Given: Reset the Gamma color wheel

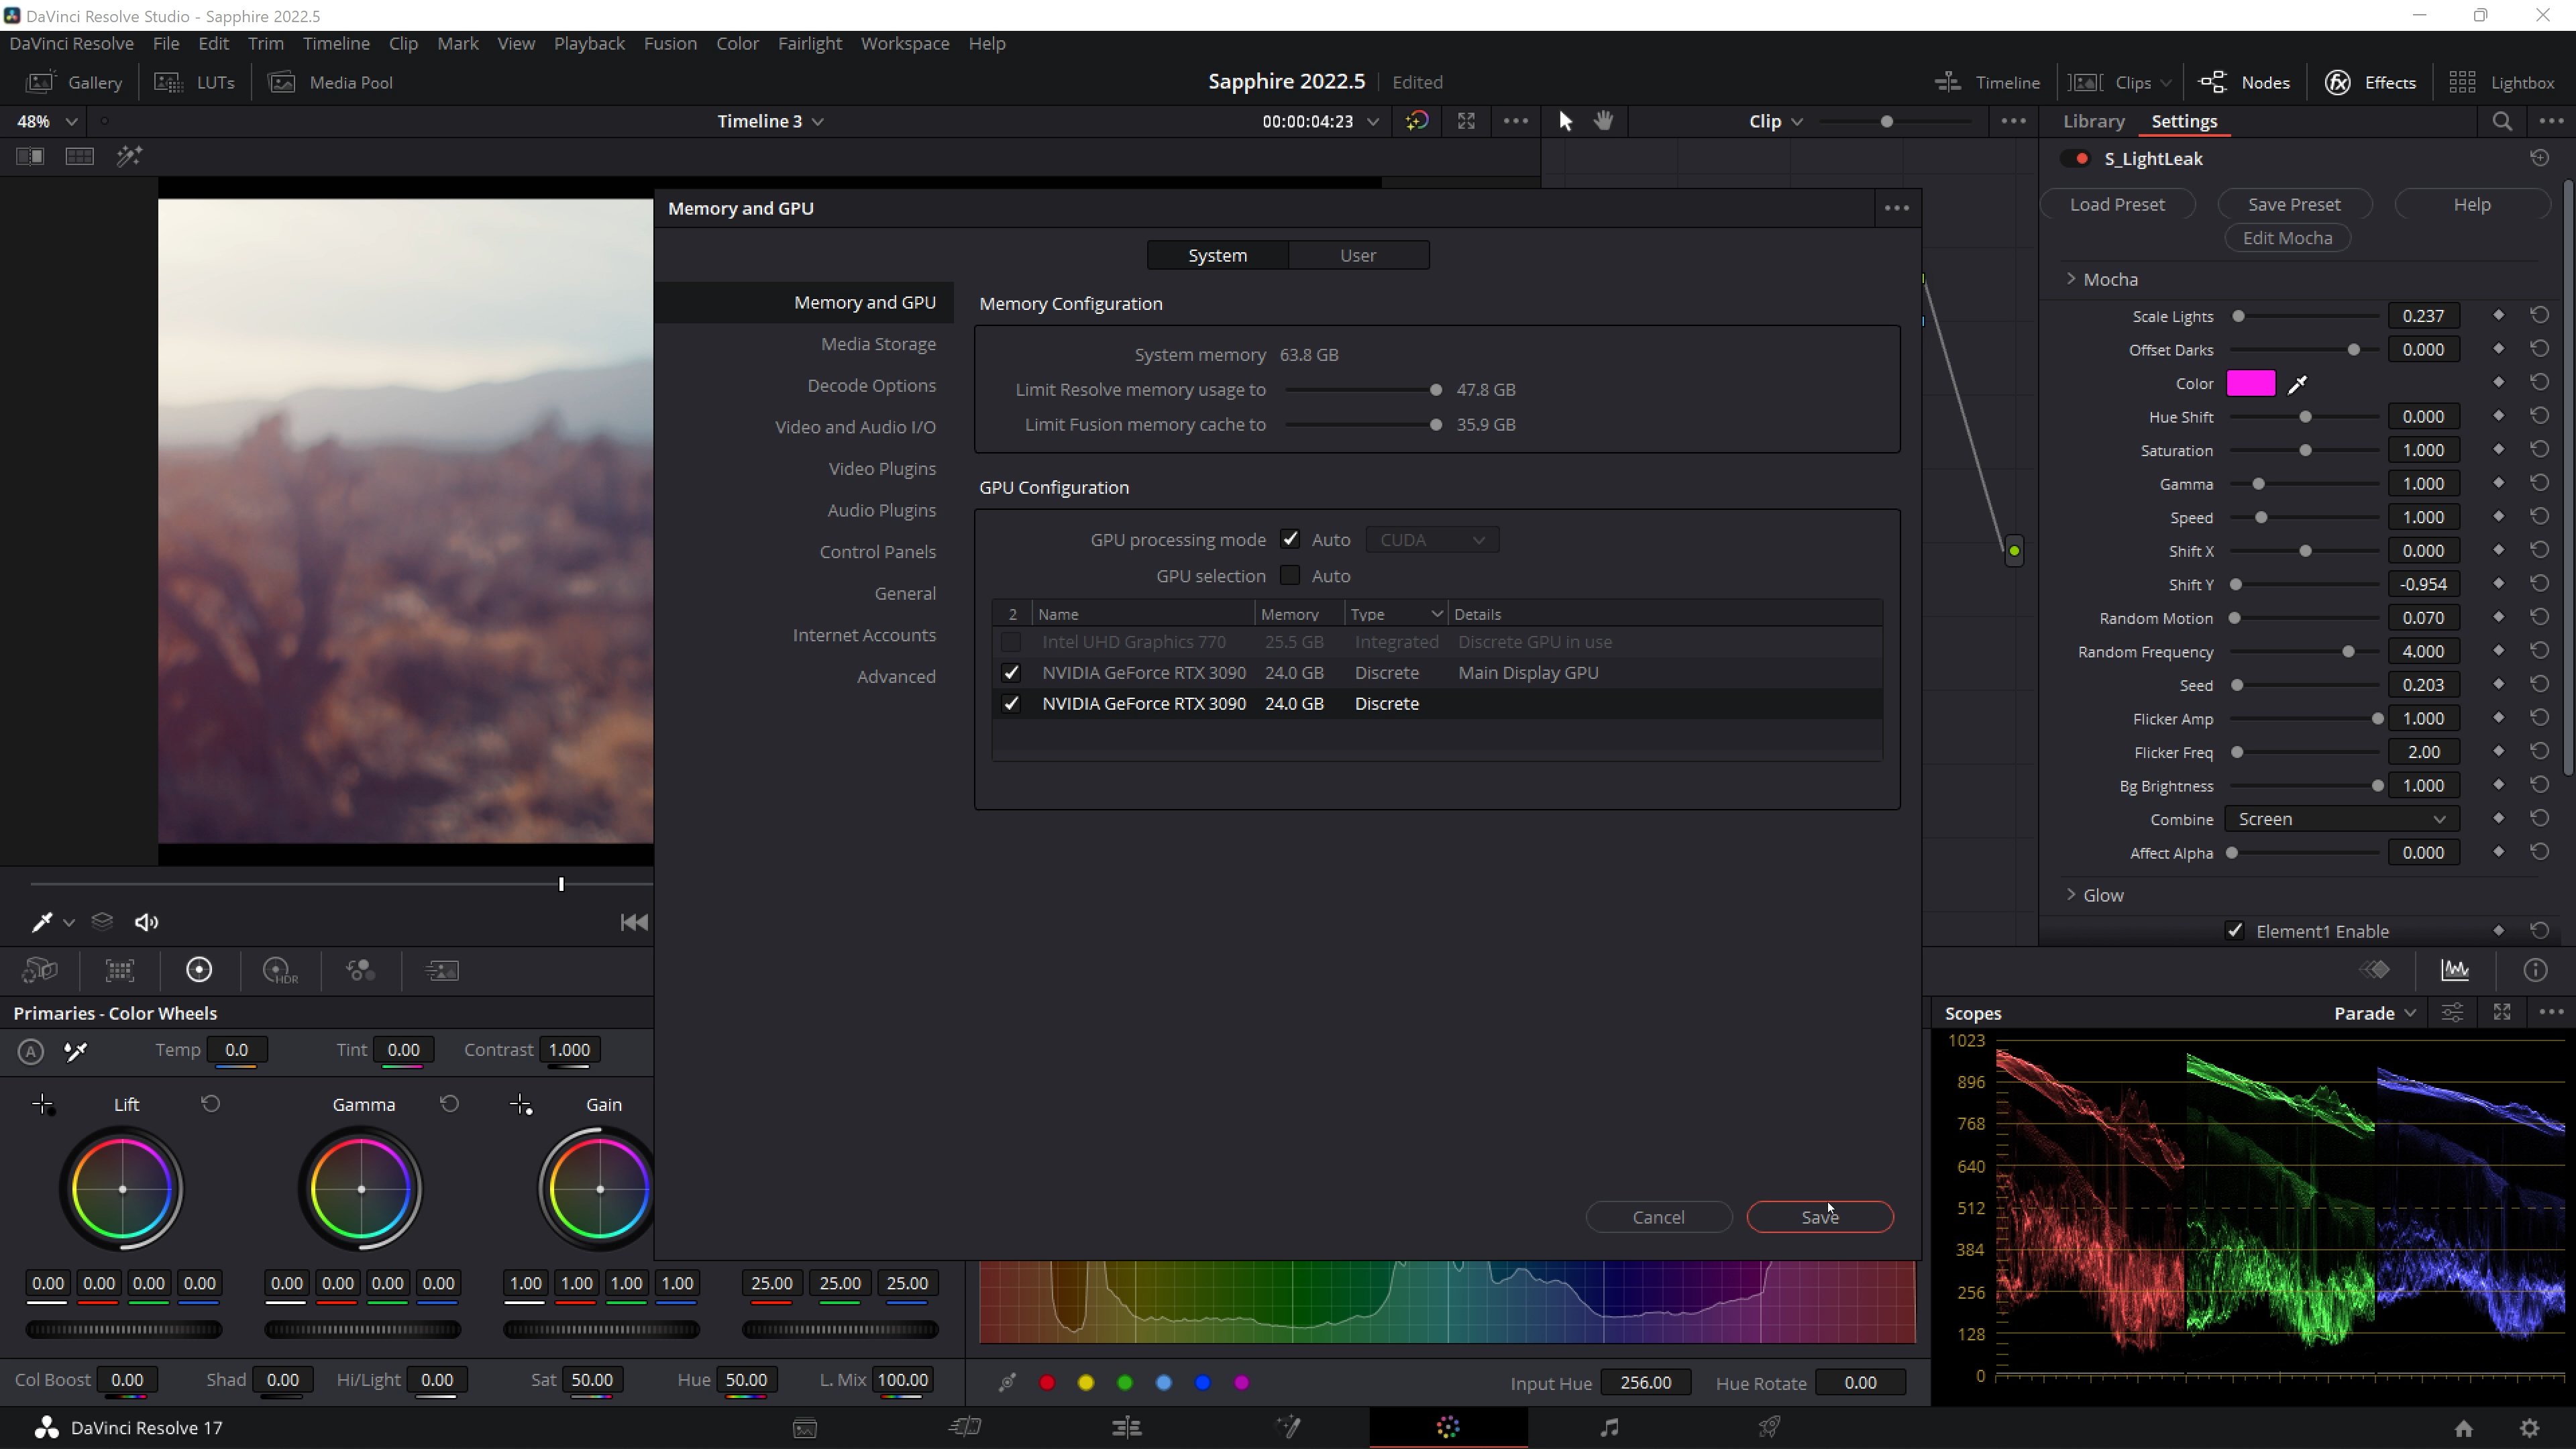Looking at the screenshot, I should (449, 1104).
